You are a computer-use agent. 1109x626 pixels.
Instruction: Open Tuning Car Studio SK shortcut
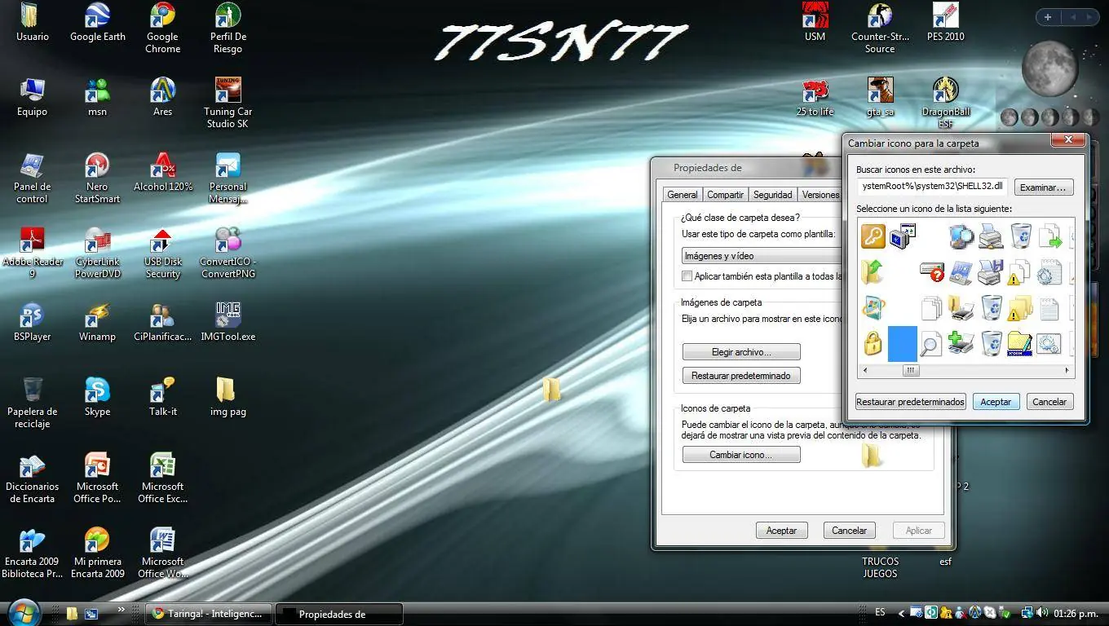(x=228, y=103)
